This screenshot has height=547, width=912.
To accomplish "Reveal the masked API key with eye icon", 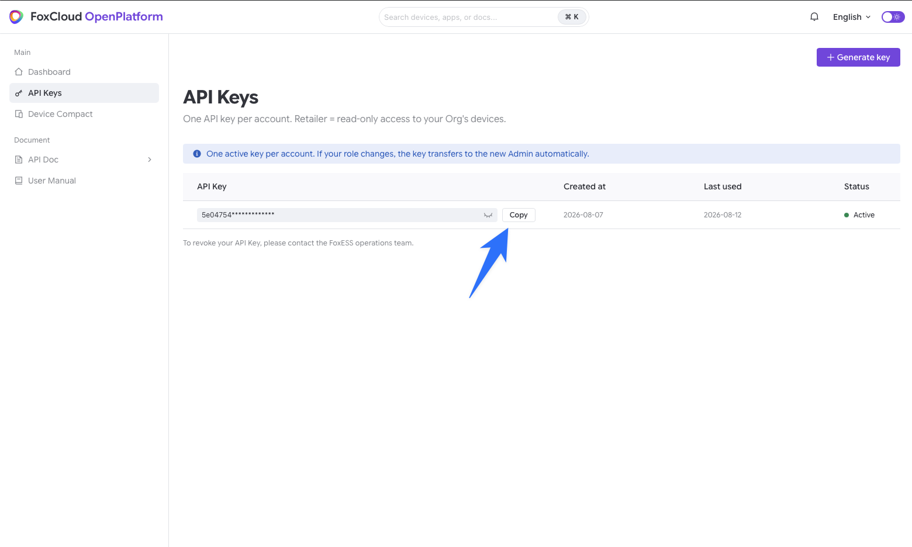I will click(488, 215).
